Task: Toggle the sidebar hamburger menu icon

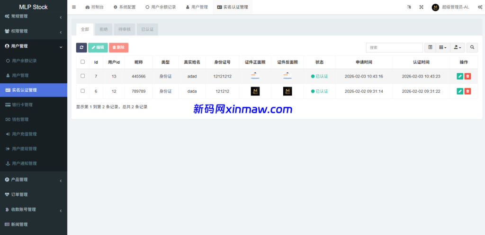Action: pos(74,7)
